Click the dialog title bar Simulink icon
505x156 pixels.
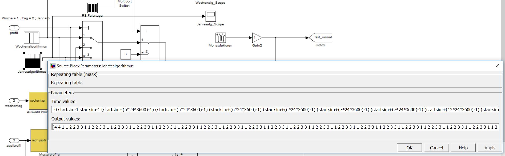coord(53,66)
